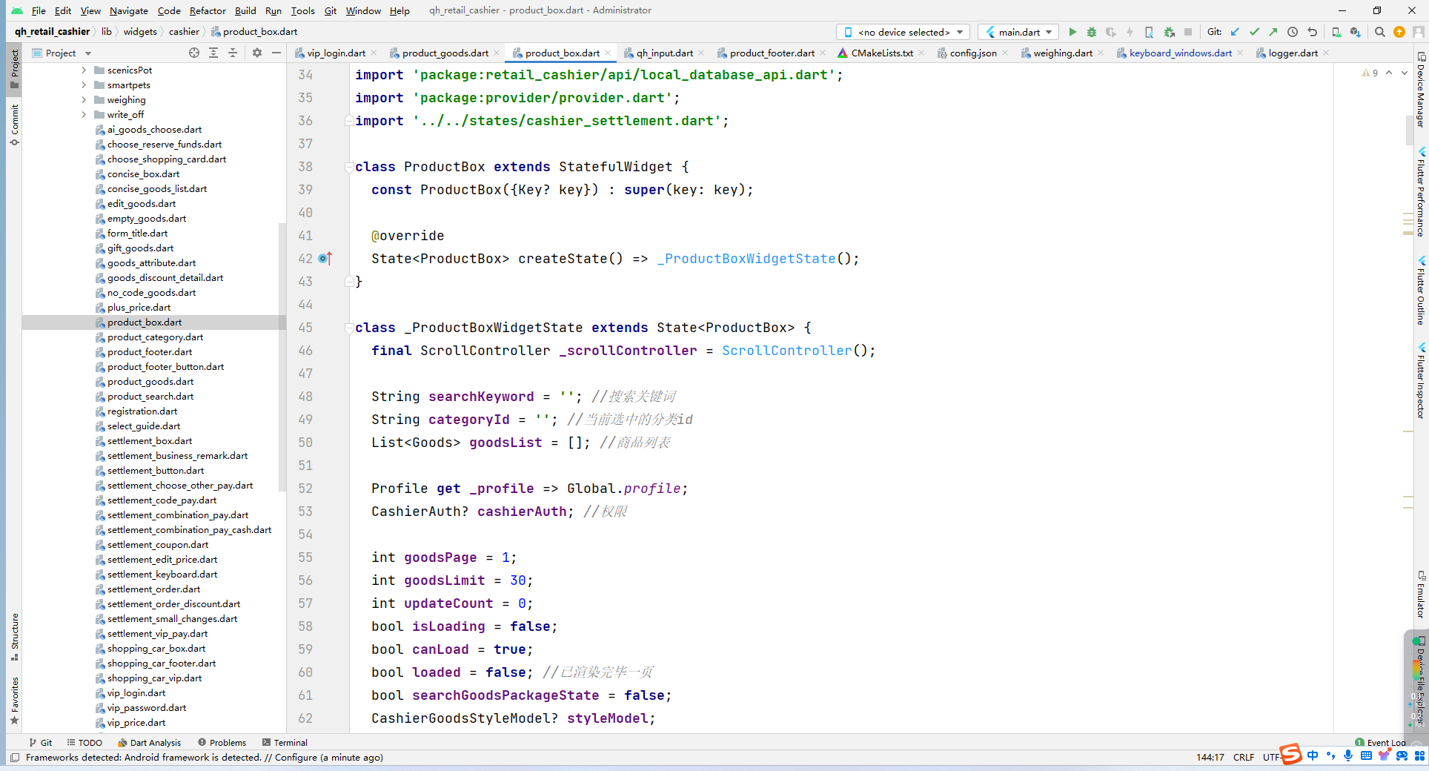
Task: Go to next highlighted warning arrow
Action: click(x=1405, y=73)
